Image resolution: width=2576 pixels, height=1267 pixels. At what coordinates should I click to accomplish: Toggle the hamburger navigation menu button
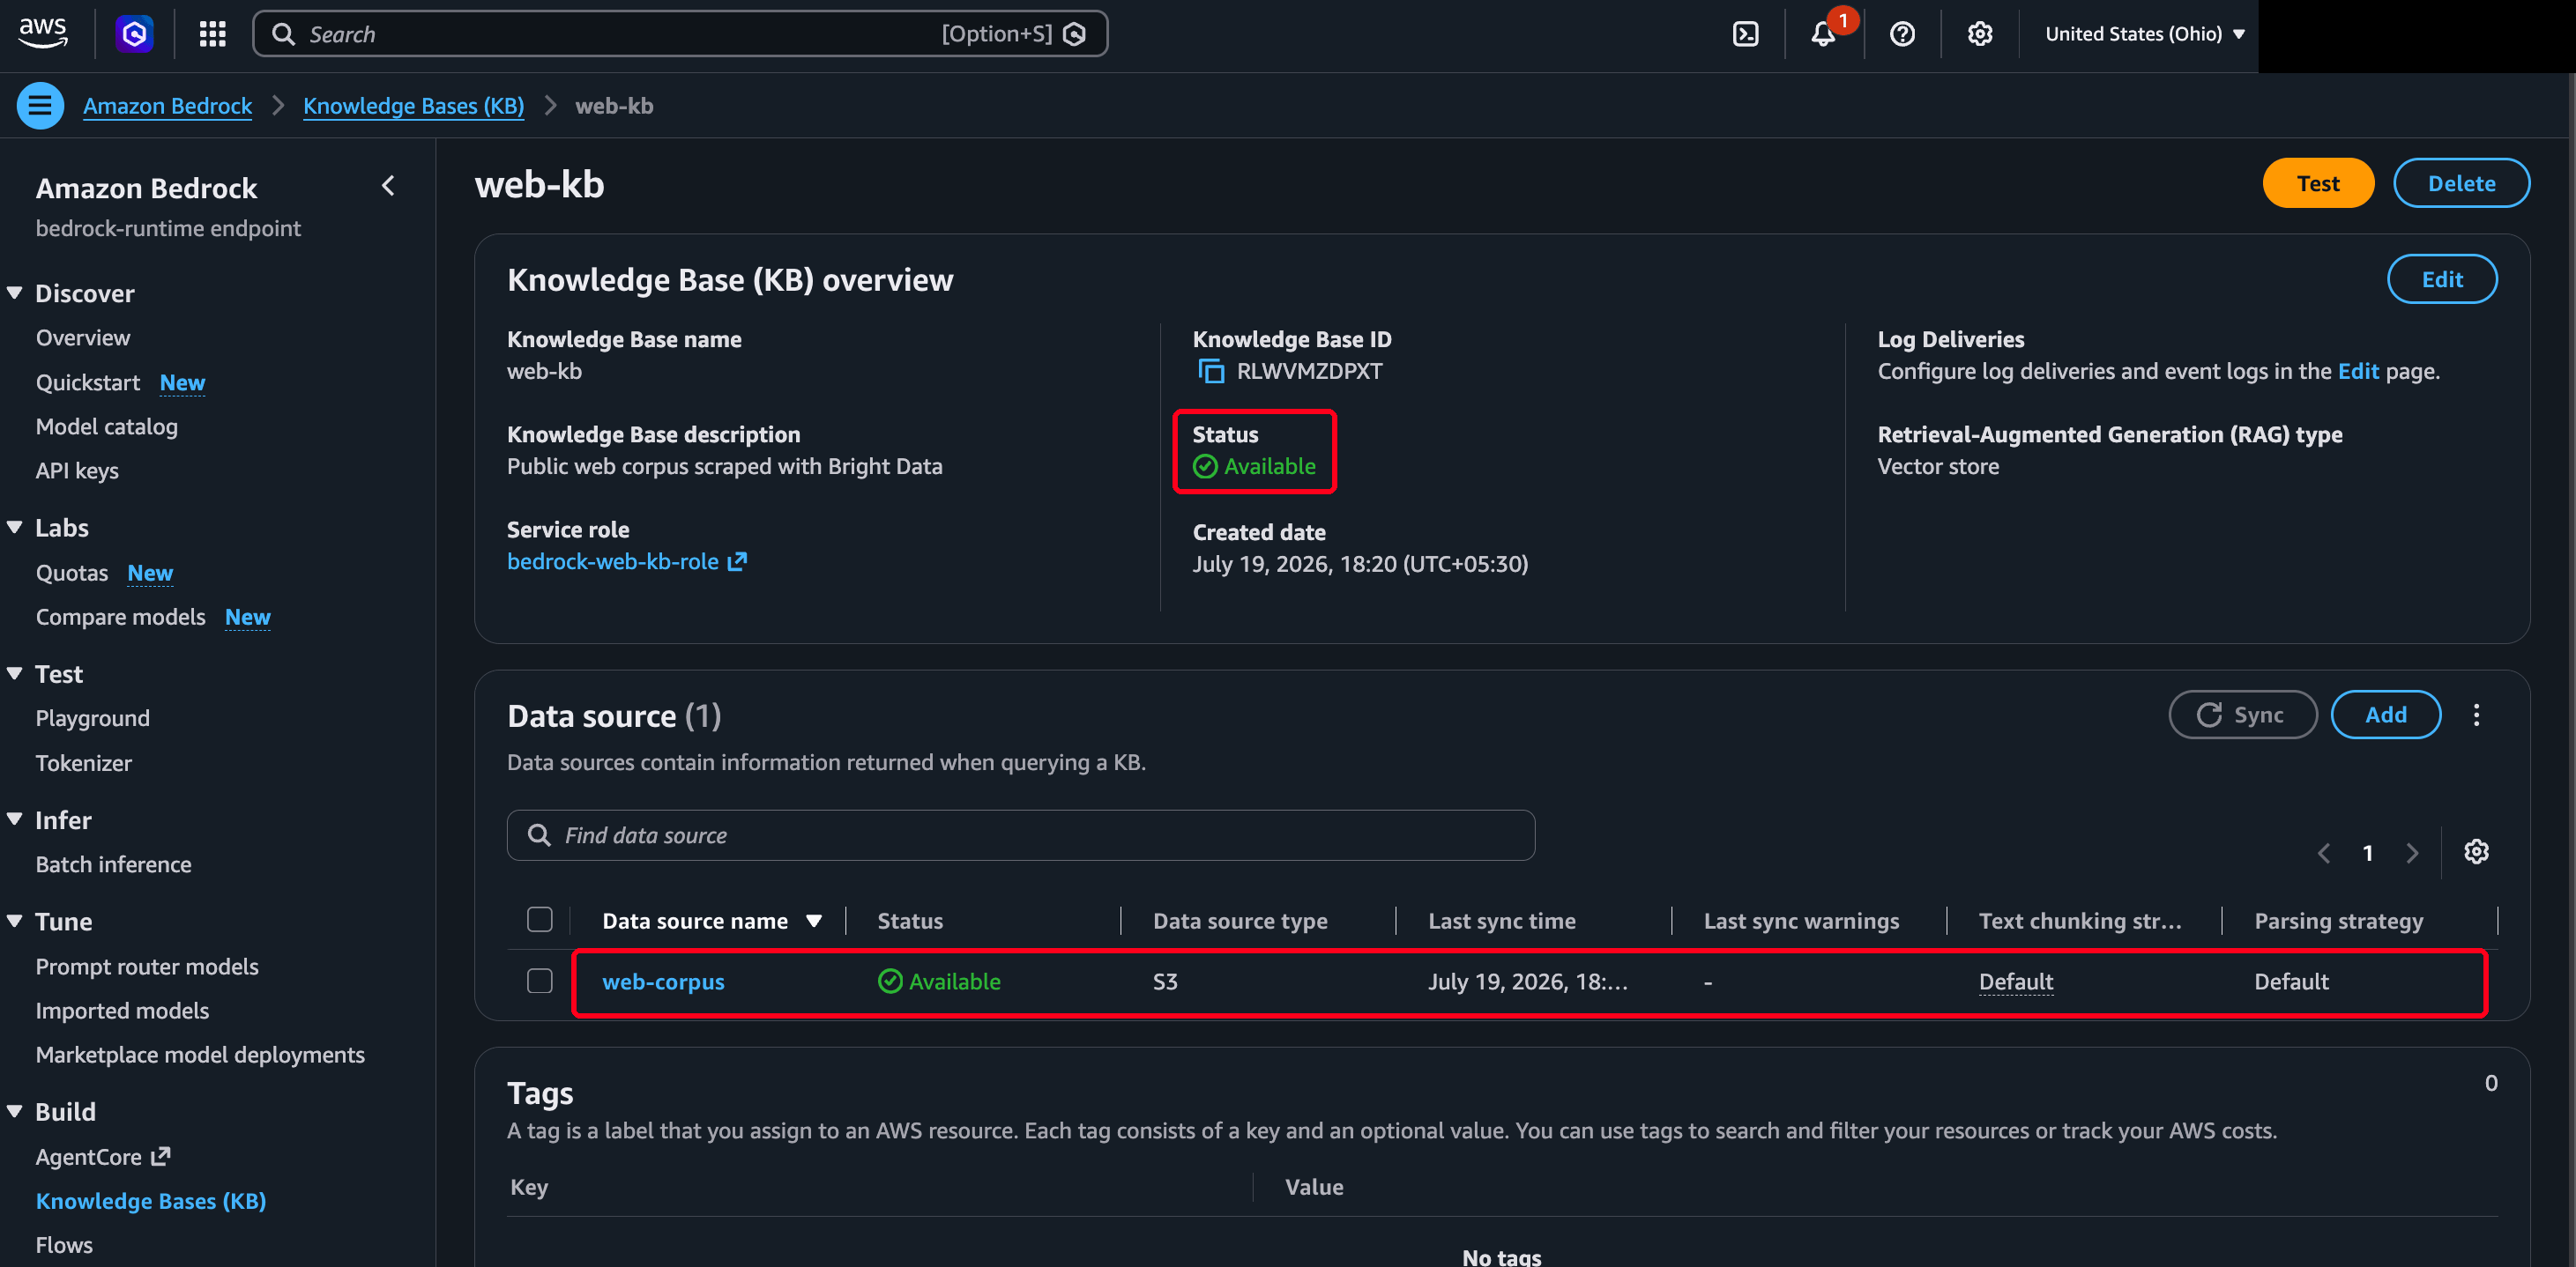(x=40, y=105)
